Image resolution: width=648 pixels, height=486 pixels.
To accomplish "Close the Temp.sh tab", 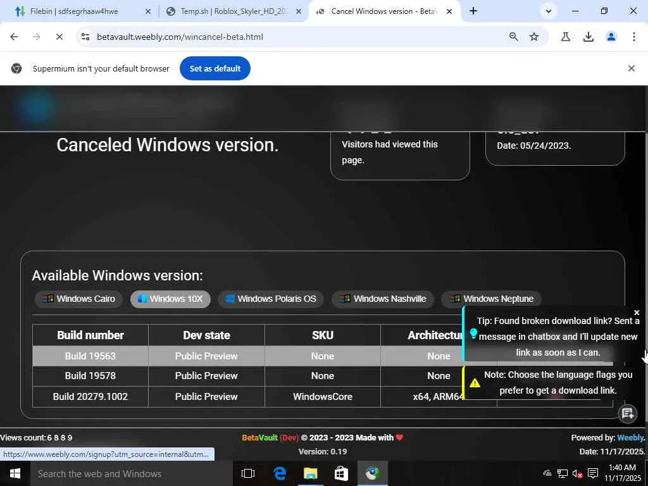I will [x=299, y=11].
